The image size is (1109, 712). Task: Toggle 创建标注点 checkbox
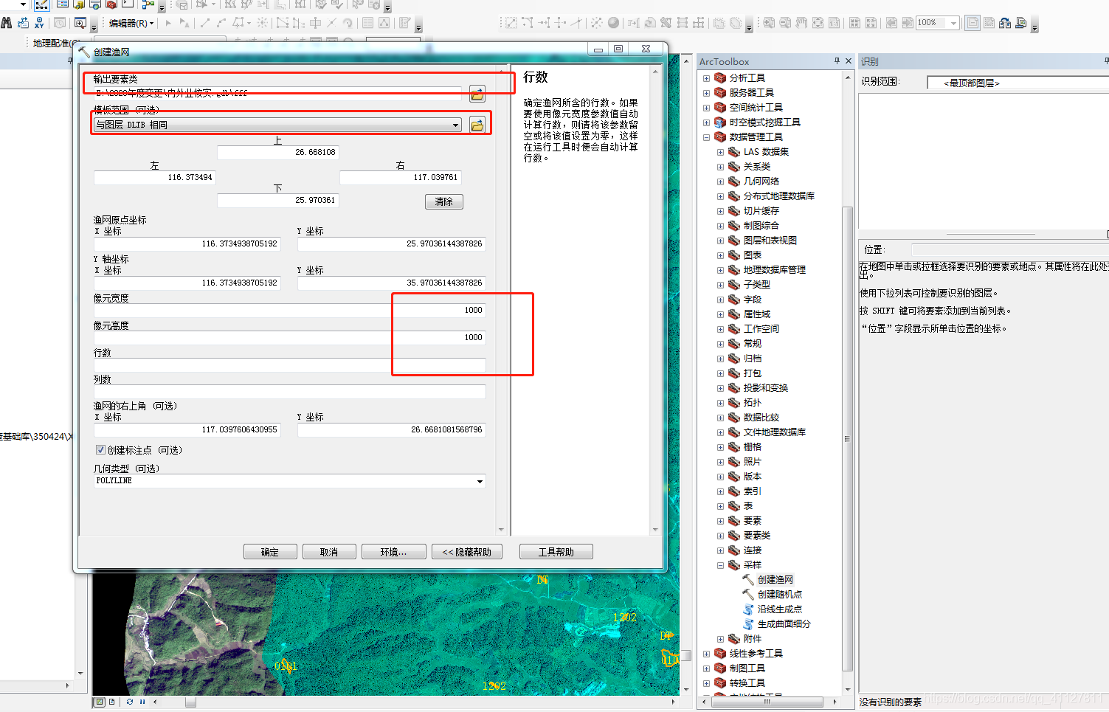(100, 450)
